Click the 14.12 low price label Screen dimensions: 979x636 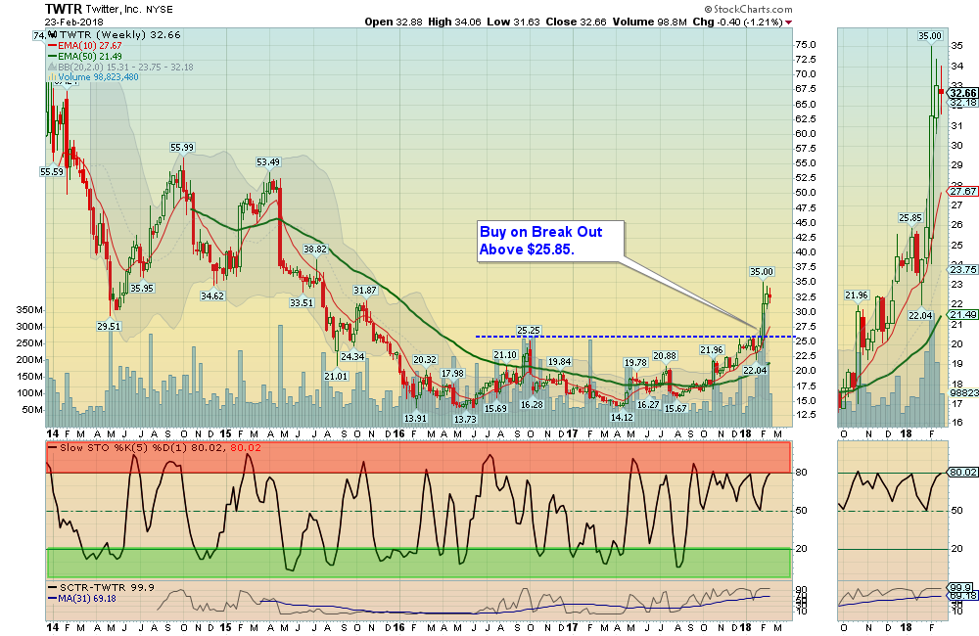coord(622,417)
